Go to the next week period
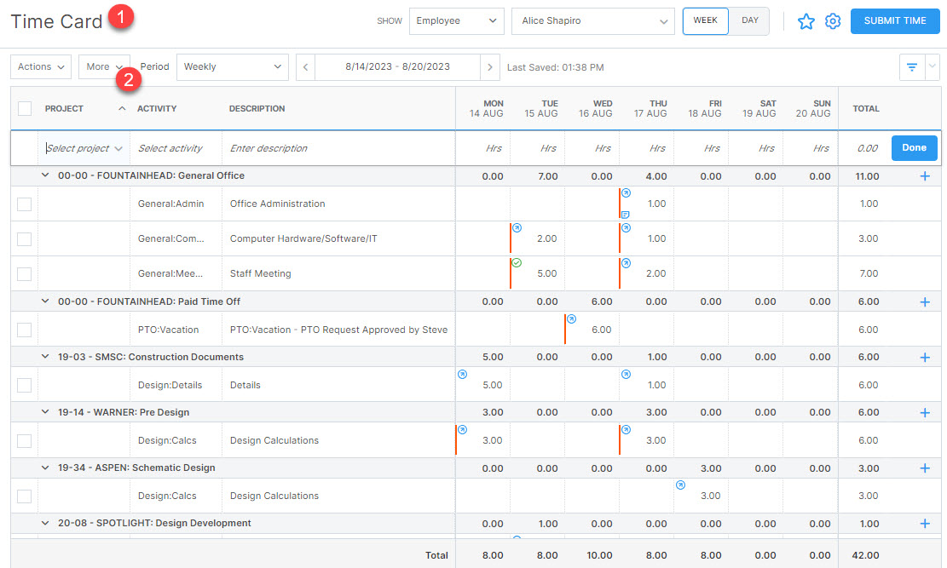 pos(489,66)
